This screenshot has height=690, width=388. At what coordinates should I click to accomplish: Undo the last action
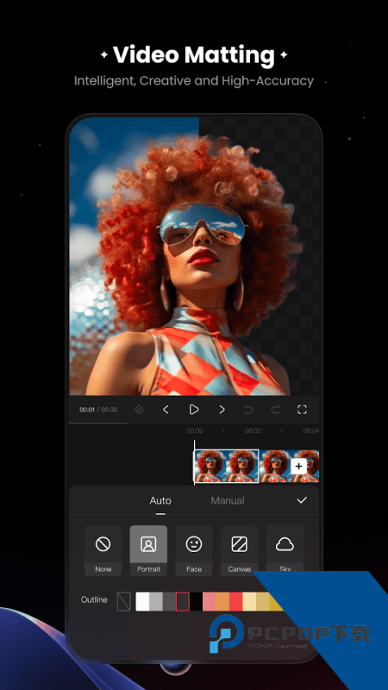click(x=248, y=410)
